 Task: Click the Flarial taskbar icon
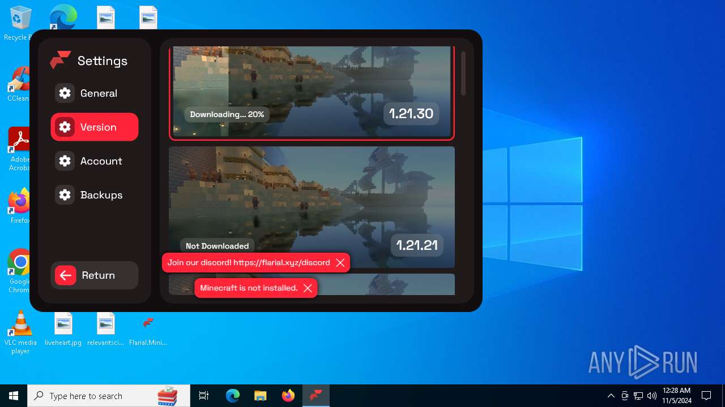pos(315,396)
